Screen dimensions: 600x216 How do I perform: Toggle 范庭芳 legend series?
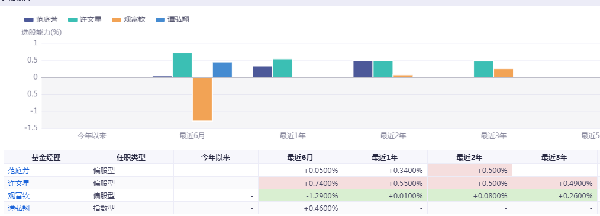(x=41, y=19)
